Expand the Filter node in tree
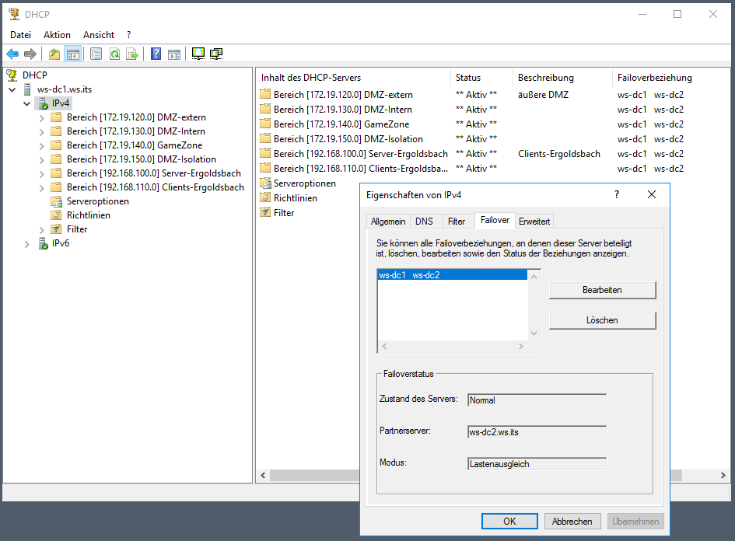Screen dimensions: 735x541 [x=41, y=230]
